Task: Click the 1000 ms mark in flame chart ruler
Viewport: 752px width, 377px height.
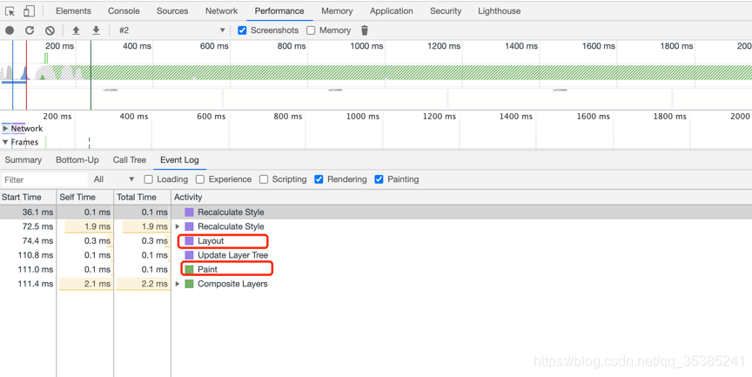Action: click(363, 117)
